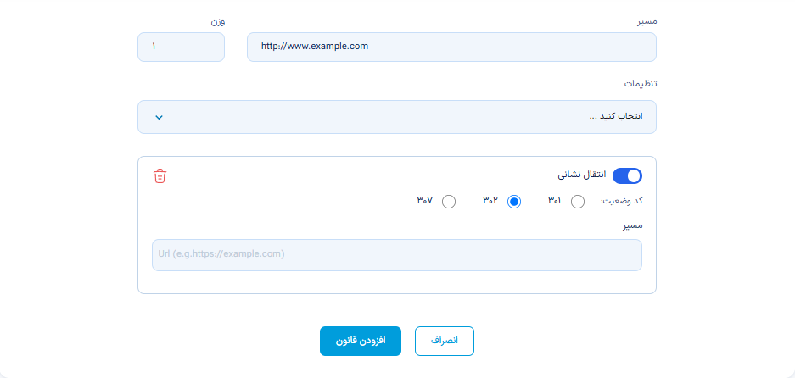The width and height of the screenshot is (795, 378).
Task: Click the افزودن قانون button
Action: point(361,341)
